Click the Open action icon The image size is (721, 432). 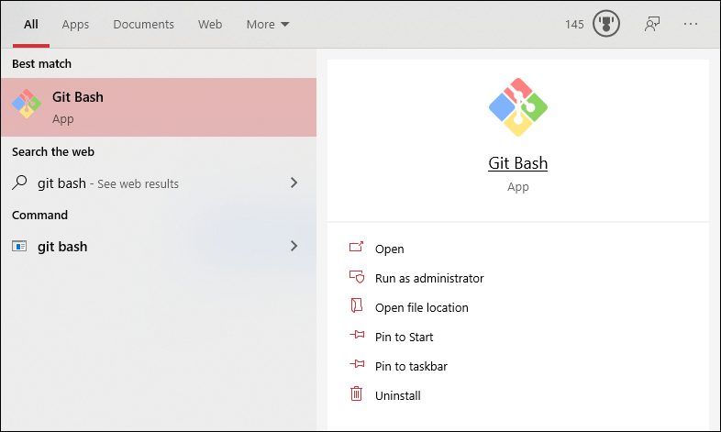(356, 248)
